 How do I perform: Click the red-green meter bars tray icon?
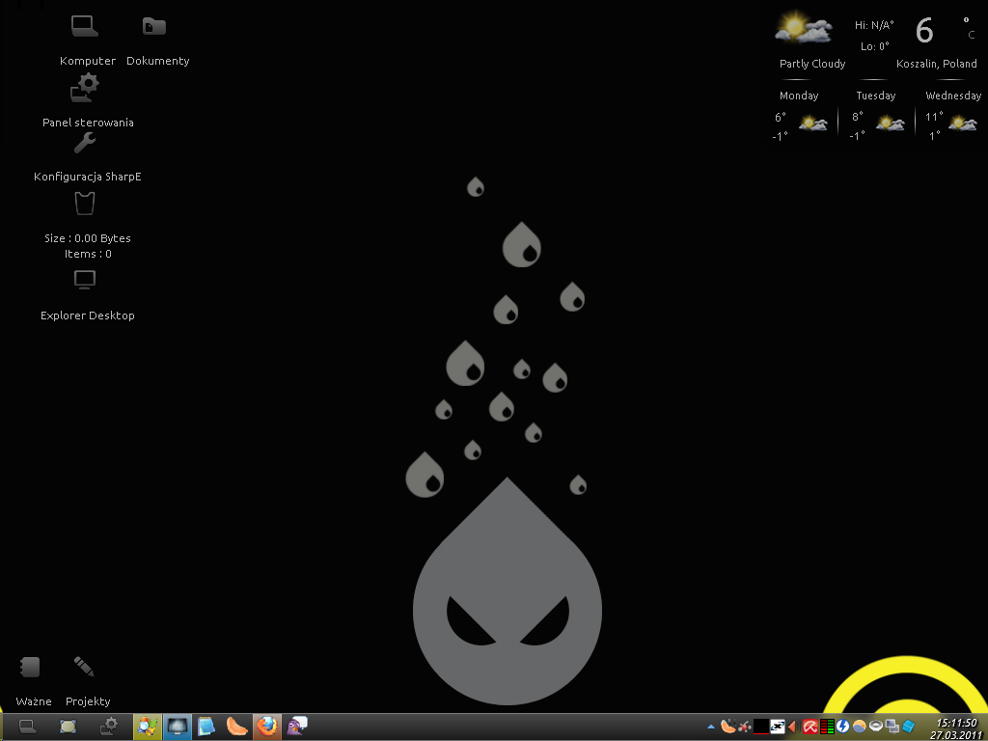827,727
